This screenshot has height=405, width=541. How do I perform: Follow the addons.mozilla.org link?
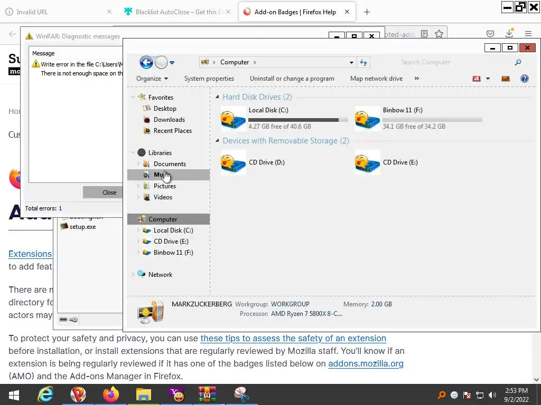point(366,364)
